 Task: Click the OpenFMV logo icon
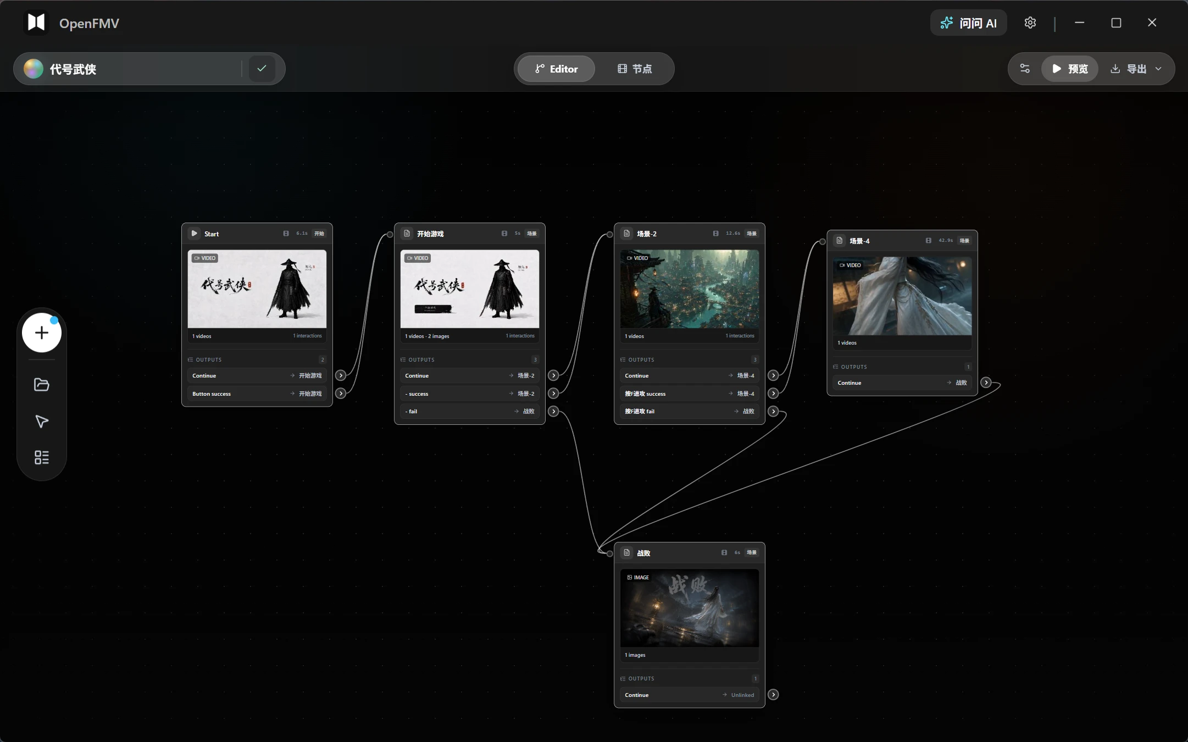pyautogui.click(x=36, y=23)
